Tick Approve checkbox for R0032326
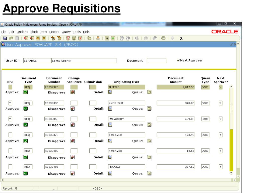 tap(26, 92)
